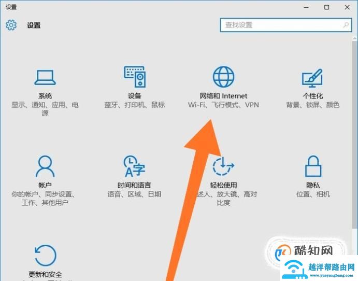Open the Update and Security (更新和安全) icon
Image resolution: width=358 pixels, height=281 pixels.
tap(45, 256)
